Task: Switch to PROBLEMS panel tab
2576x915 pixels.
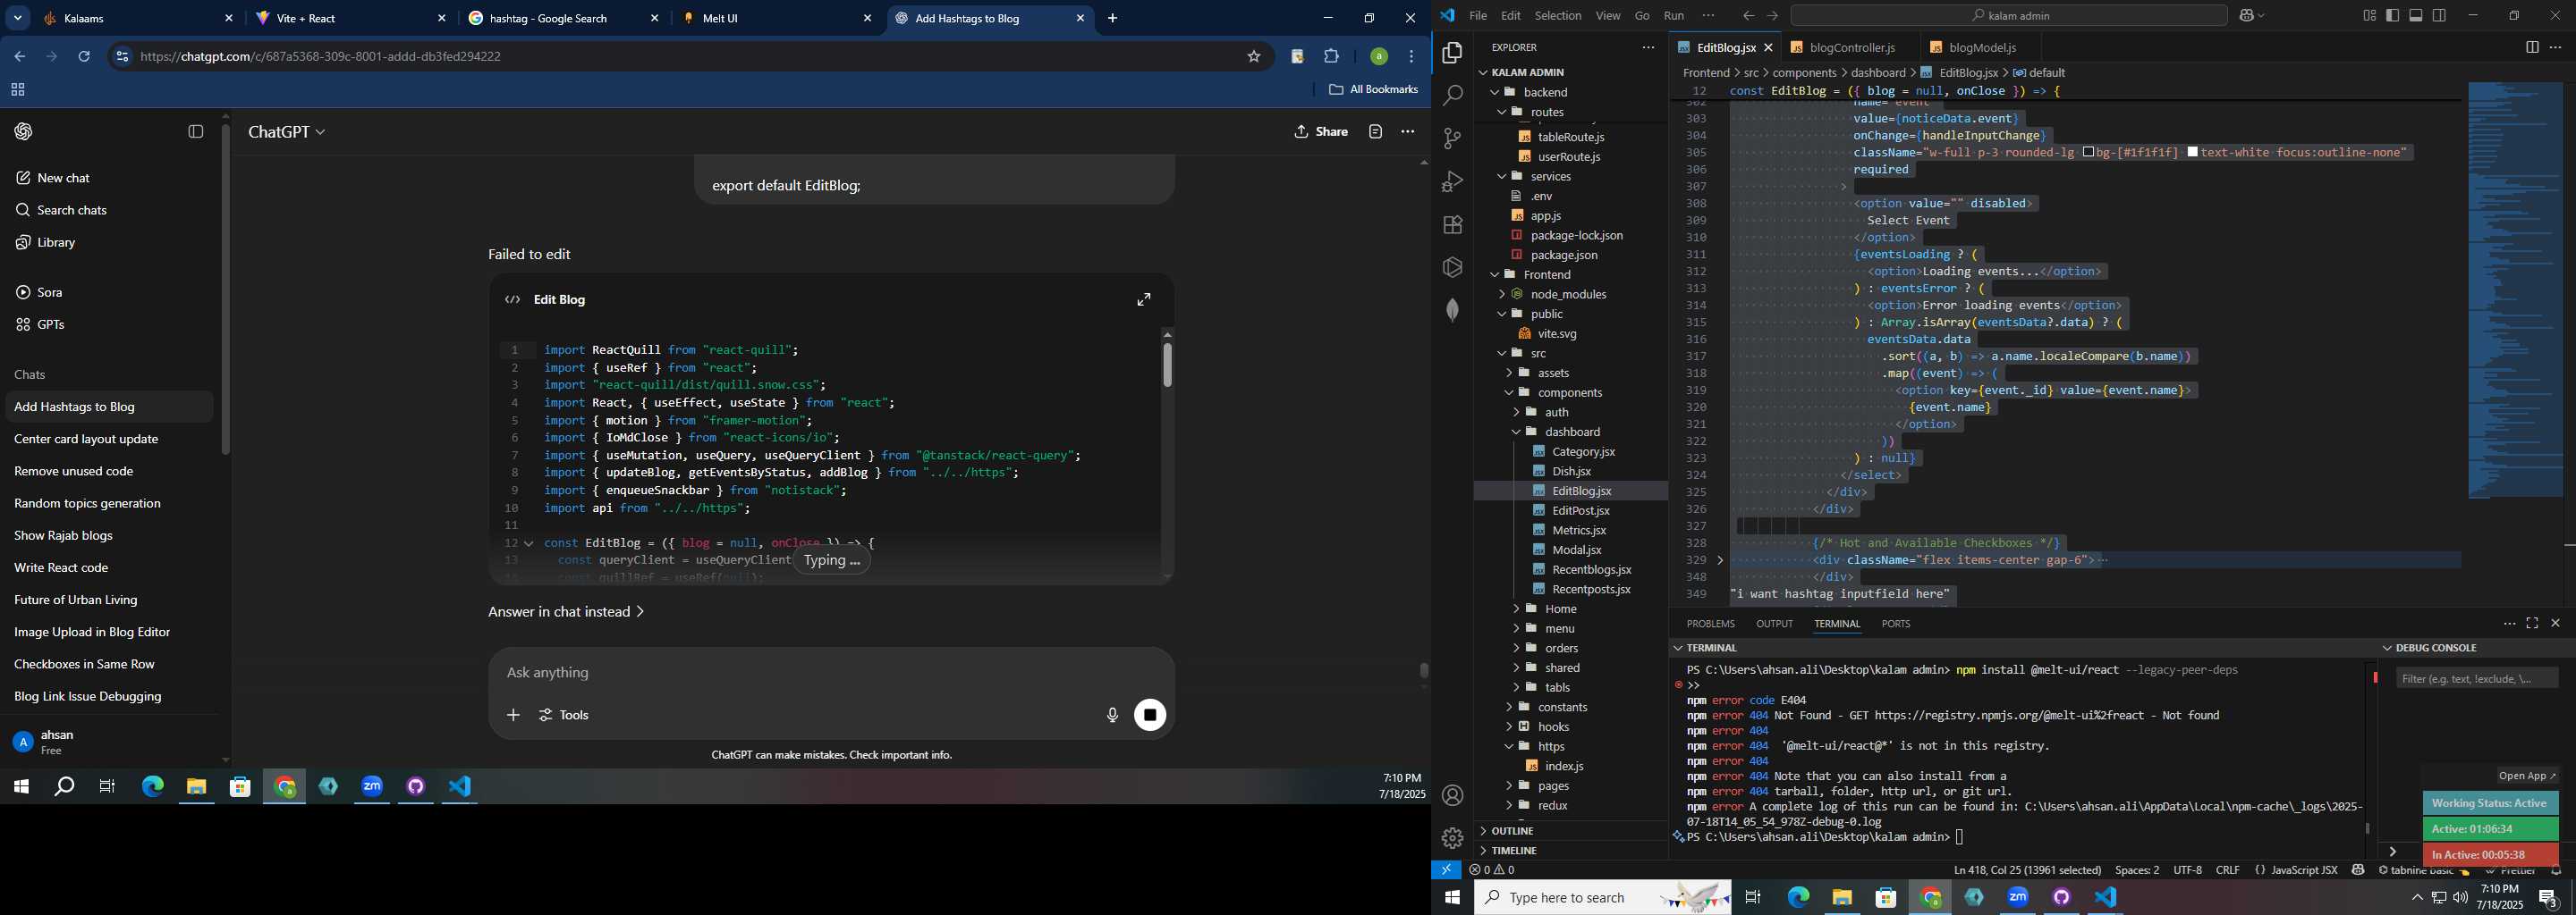Action: coord(1710,624)
